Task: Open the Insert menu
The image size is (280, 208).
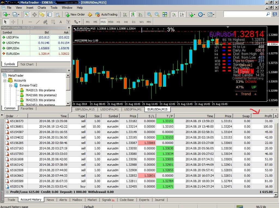Action: click(x=30, y=8)
